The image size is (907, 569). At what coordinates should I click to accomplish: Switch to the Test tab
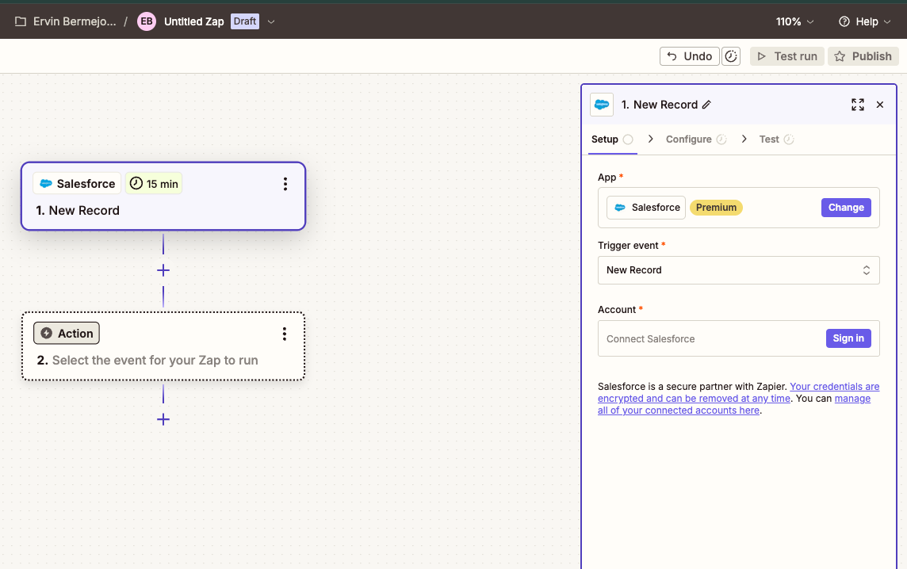pos(769,139)
